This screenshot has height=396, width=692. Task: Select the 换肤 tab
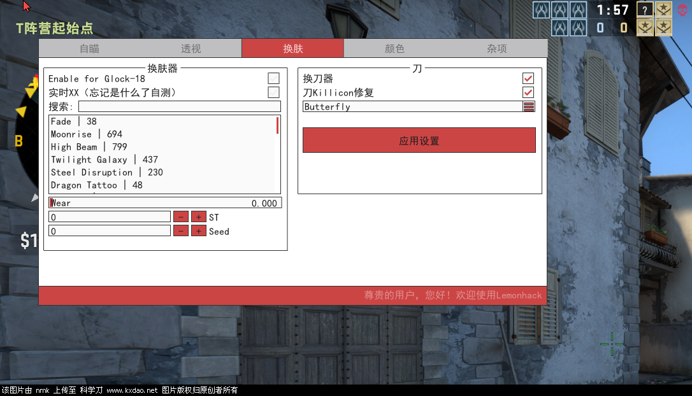pyautogui.click(x=292, y=48)
